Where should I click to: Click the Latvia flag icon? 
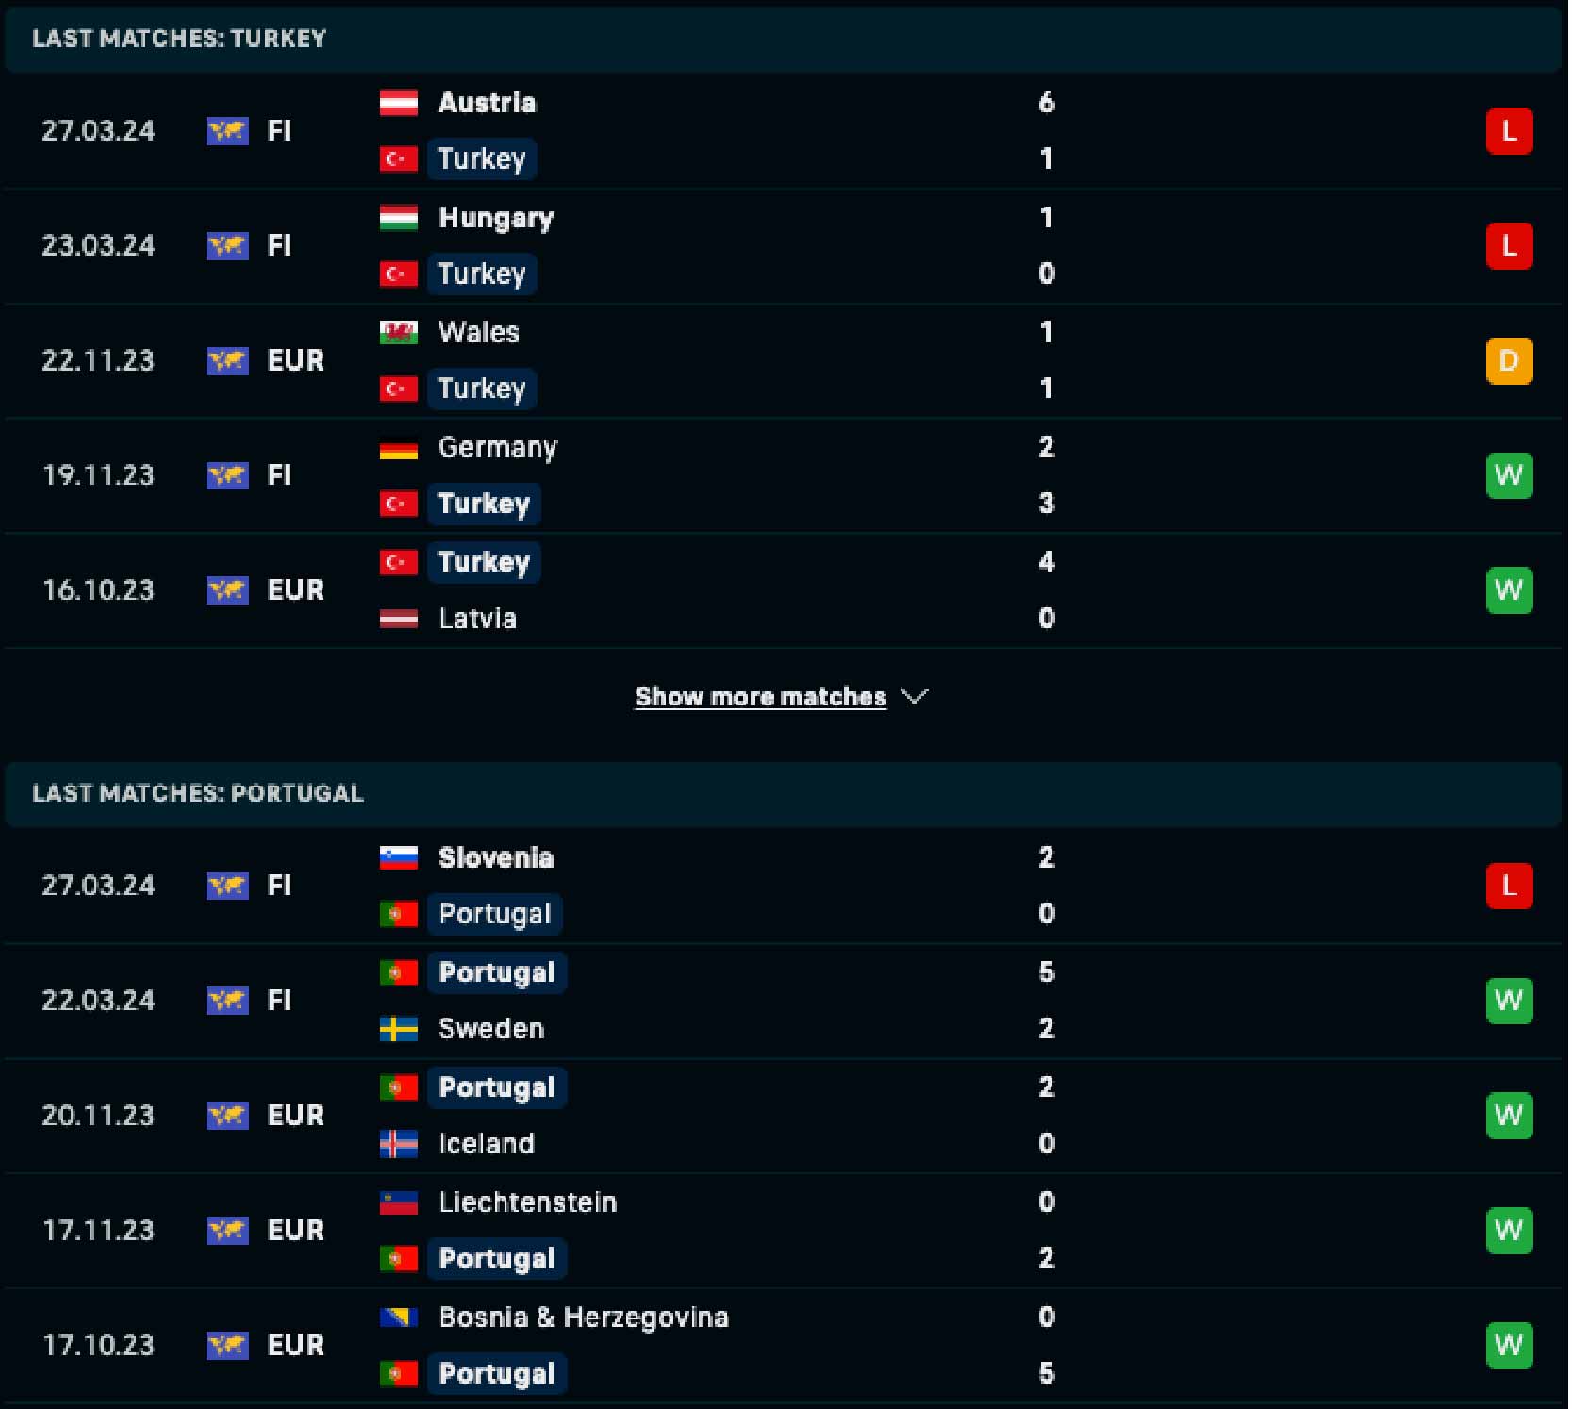click(x=398, y=619)
